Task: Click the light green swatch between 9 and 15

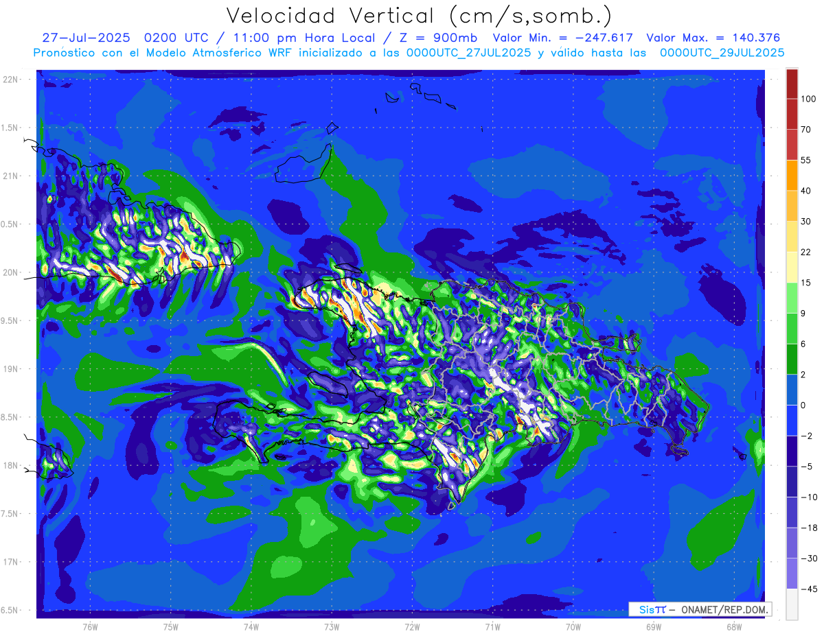Action: point(792,298)
